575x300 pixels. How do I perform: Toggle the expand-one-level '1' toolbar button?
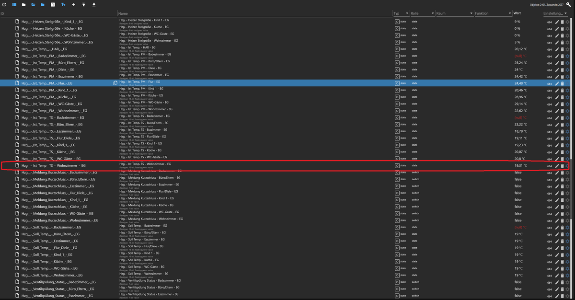(x=53, y=4)
